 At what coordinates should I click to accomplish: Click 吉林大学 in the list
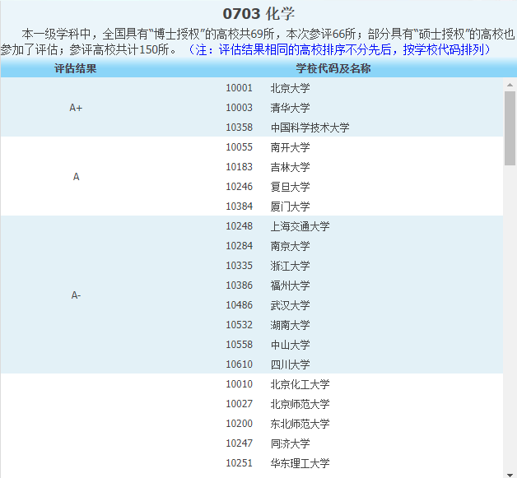coord(290,167)
